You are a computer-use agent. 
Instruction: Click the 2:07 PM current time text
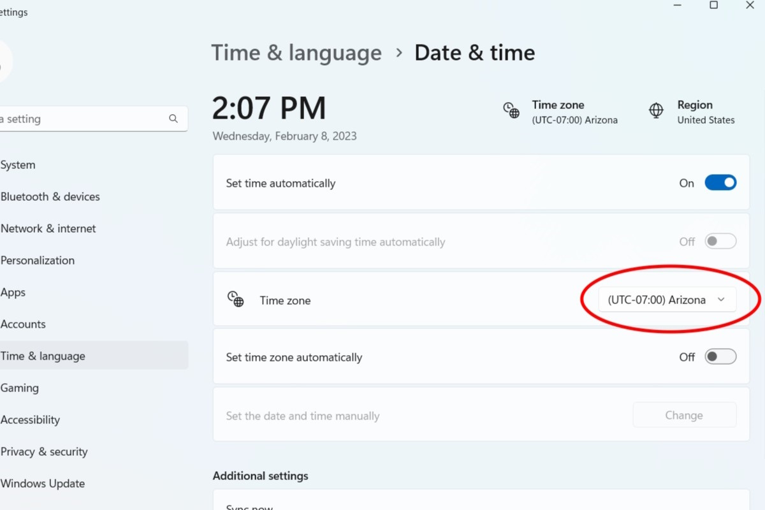(x=269, y=108)
